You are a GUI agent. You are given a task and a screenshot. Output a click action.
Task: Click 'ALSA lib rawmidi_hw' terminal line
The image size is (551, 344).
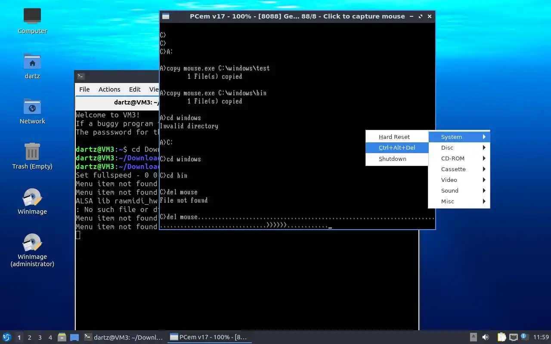coord(117,201)
